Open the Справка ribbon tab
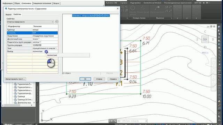The width and height of the screenshot is (223, 125). pos(123,3)
